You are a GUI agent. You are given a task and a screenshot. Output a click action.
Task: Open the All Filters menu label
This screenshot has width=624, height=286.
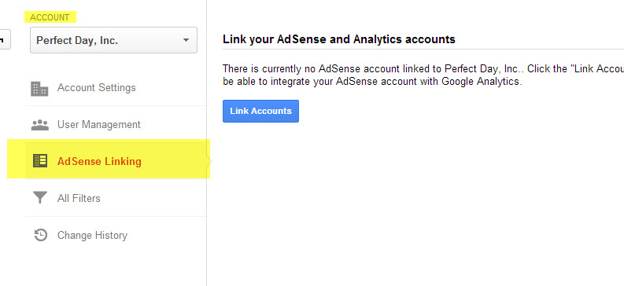79,198
